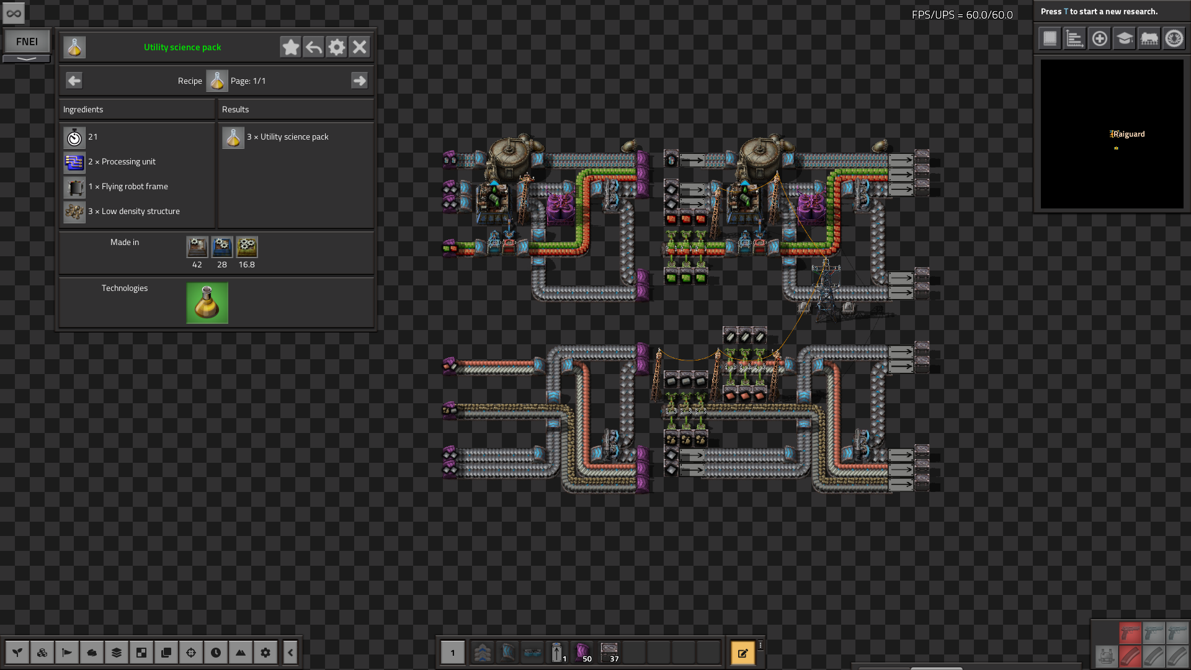
Task: Select blue assembling machine with 28 time
Action: (x=222, y=247)
